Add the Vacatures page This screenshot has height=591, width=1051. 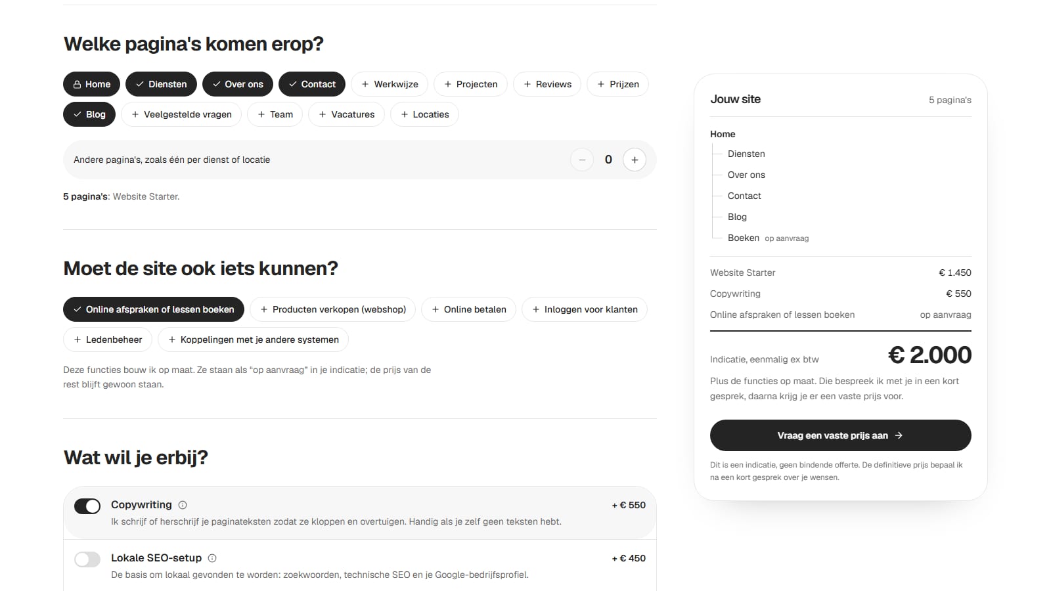click(x=346, y=114)
